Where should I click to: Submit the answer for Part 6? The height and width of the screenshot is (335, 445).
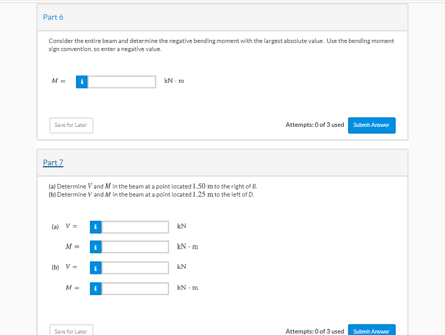(x=372, y=125)
